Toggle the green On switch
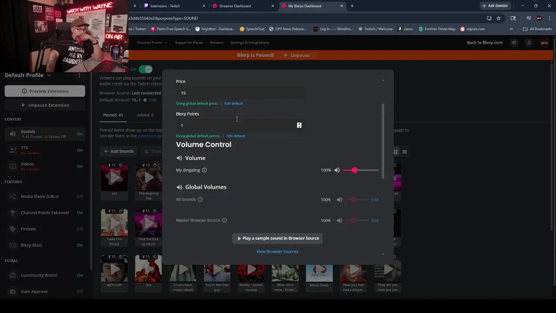This screenshot has width=556, height=313. click(146, 69)
